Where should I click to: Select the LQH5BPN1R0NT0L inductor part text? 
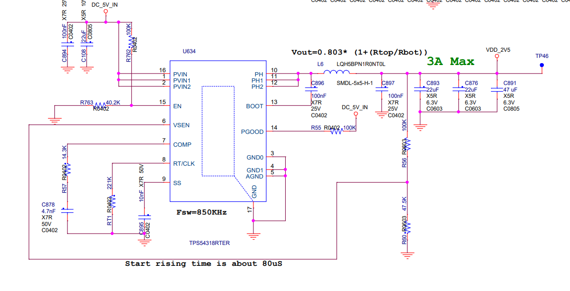coord(361,64)
